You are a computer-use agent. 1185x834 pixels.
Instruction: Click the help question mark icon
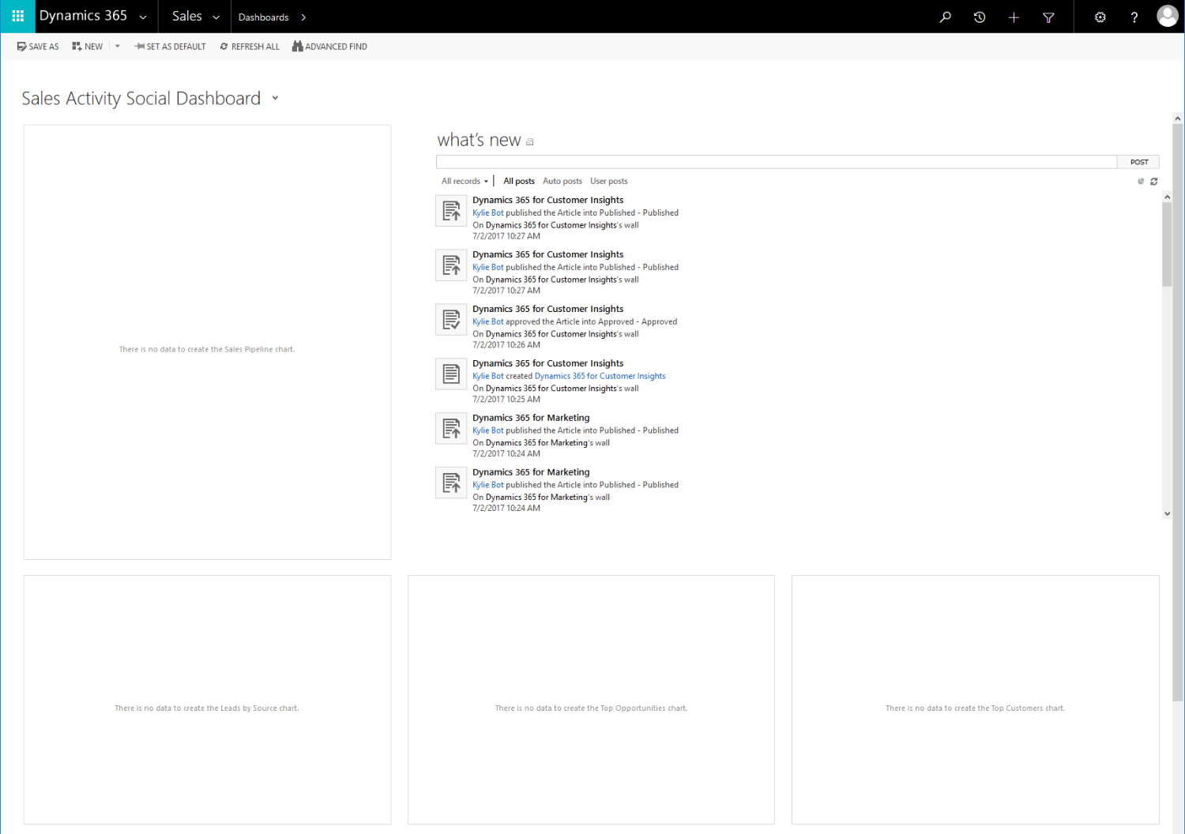click(x=1134, y=17)
